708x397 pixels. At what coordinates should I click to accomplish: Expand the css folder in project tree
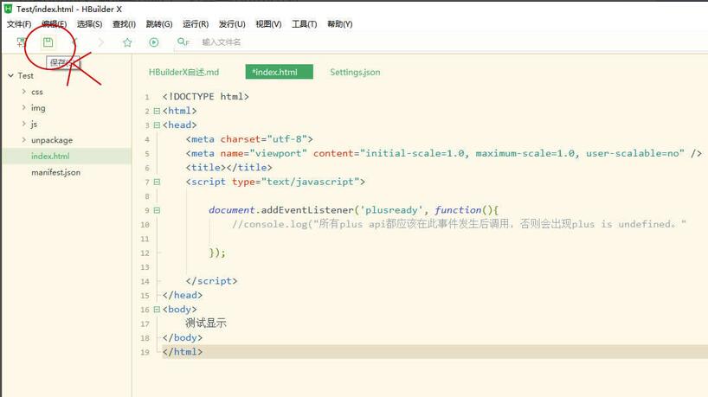pos(24,91)
